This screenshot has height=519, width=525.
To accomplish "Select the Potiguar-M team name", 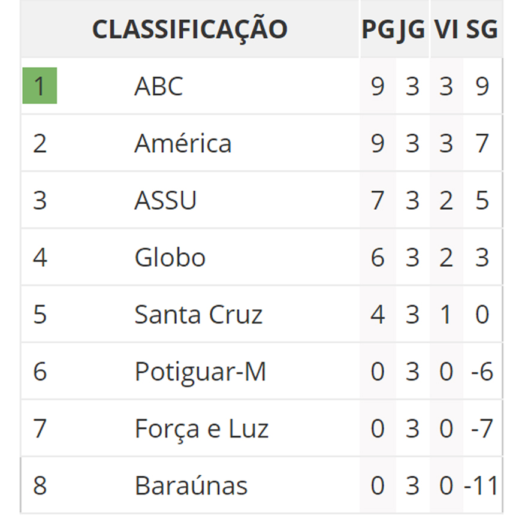I will pyautogui.click(x=201, y=372).
